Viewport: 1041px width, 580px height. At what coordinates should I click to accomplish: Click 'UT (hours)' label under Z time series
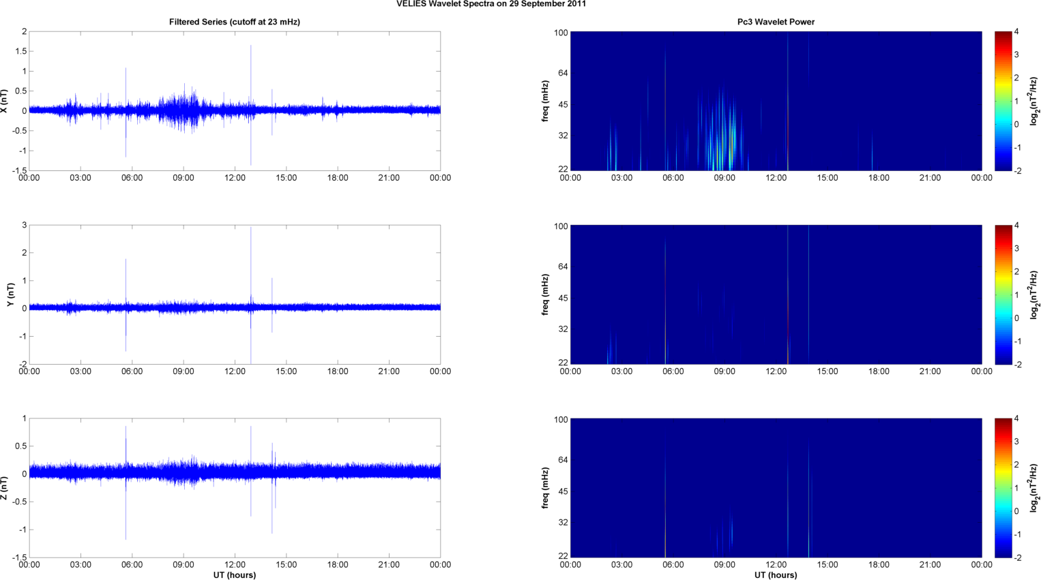(235, 575)
